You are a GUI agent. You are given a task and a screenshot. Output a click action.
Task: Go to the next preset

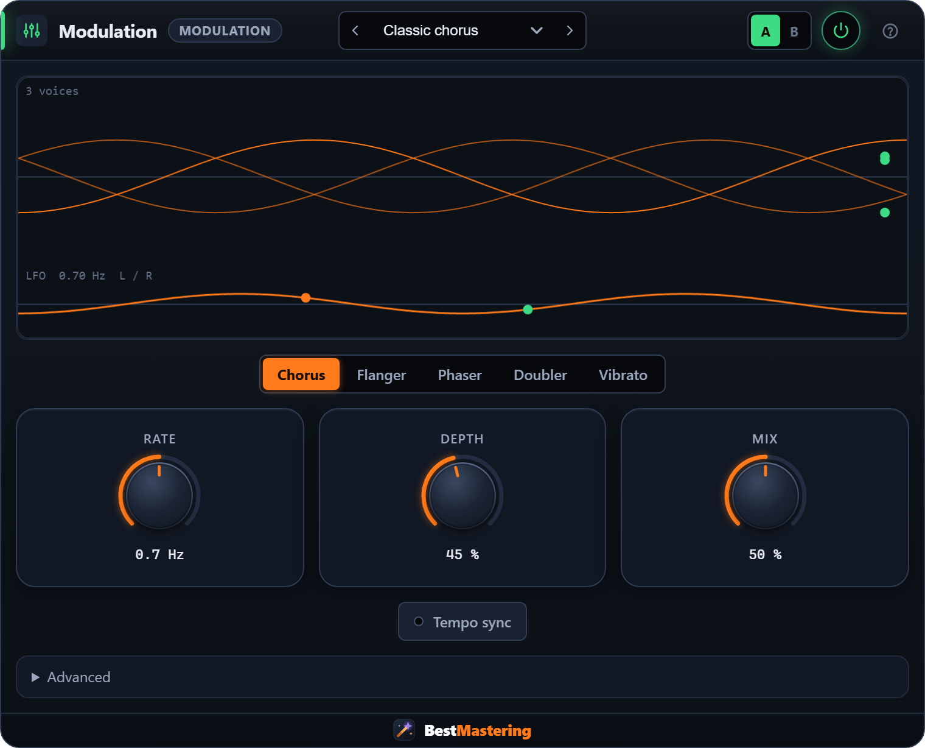(x=570, y=30)
